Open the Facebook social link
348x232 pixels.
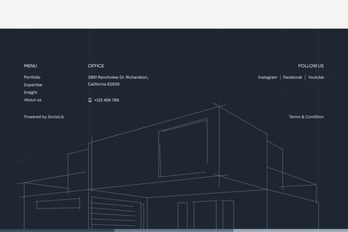tap(292, 77)
